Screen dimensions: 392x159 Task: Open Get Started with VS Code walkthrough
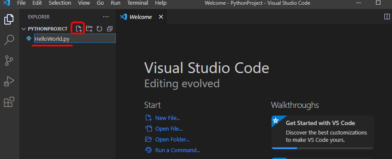pyautogui.click(x=322, y=132)
